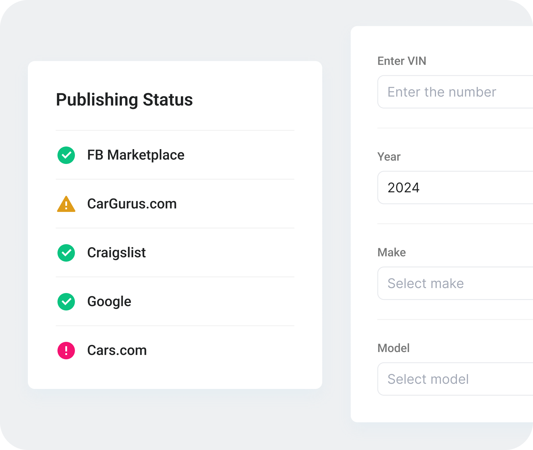Open the Google publishing entry

tap(109, 301)
